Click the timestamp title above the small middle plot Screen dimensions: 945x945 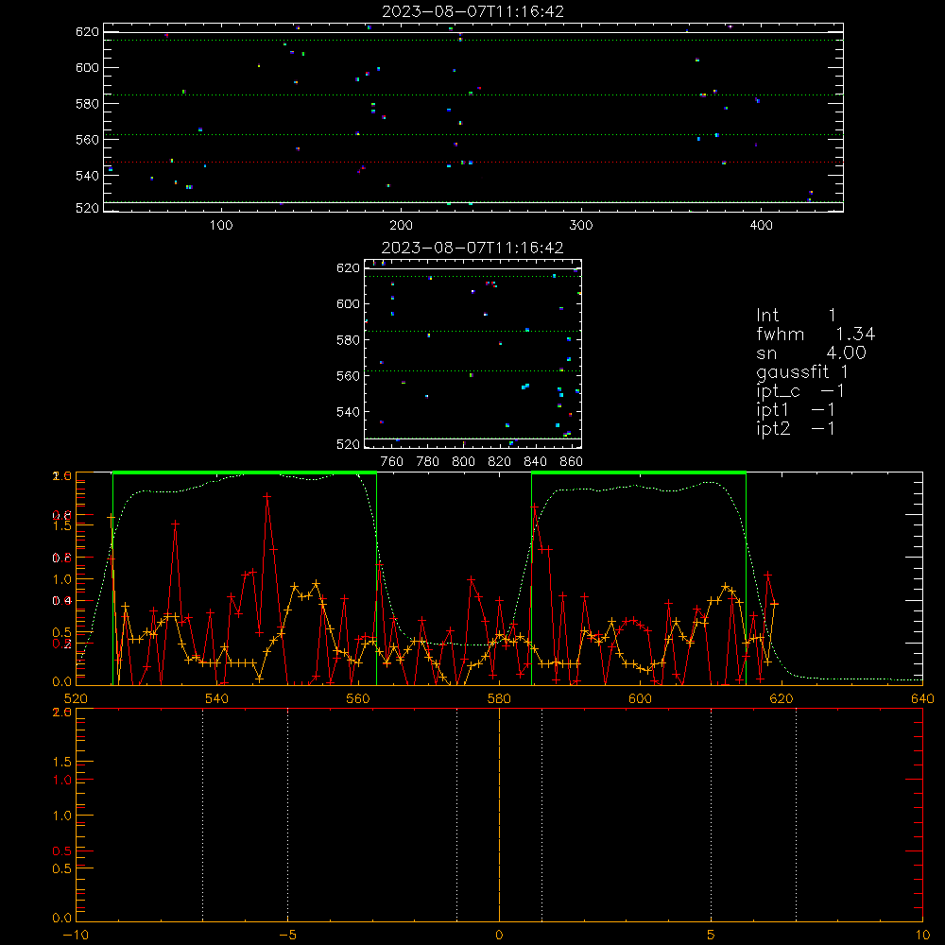[x=472, y=248]
